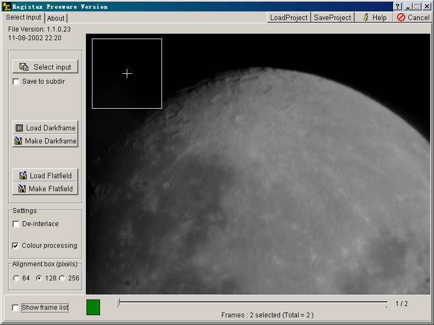Click the Load Darkframe button
This screenshot has height=325, width=434.
(45, 128)
